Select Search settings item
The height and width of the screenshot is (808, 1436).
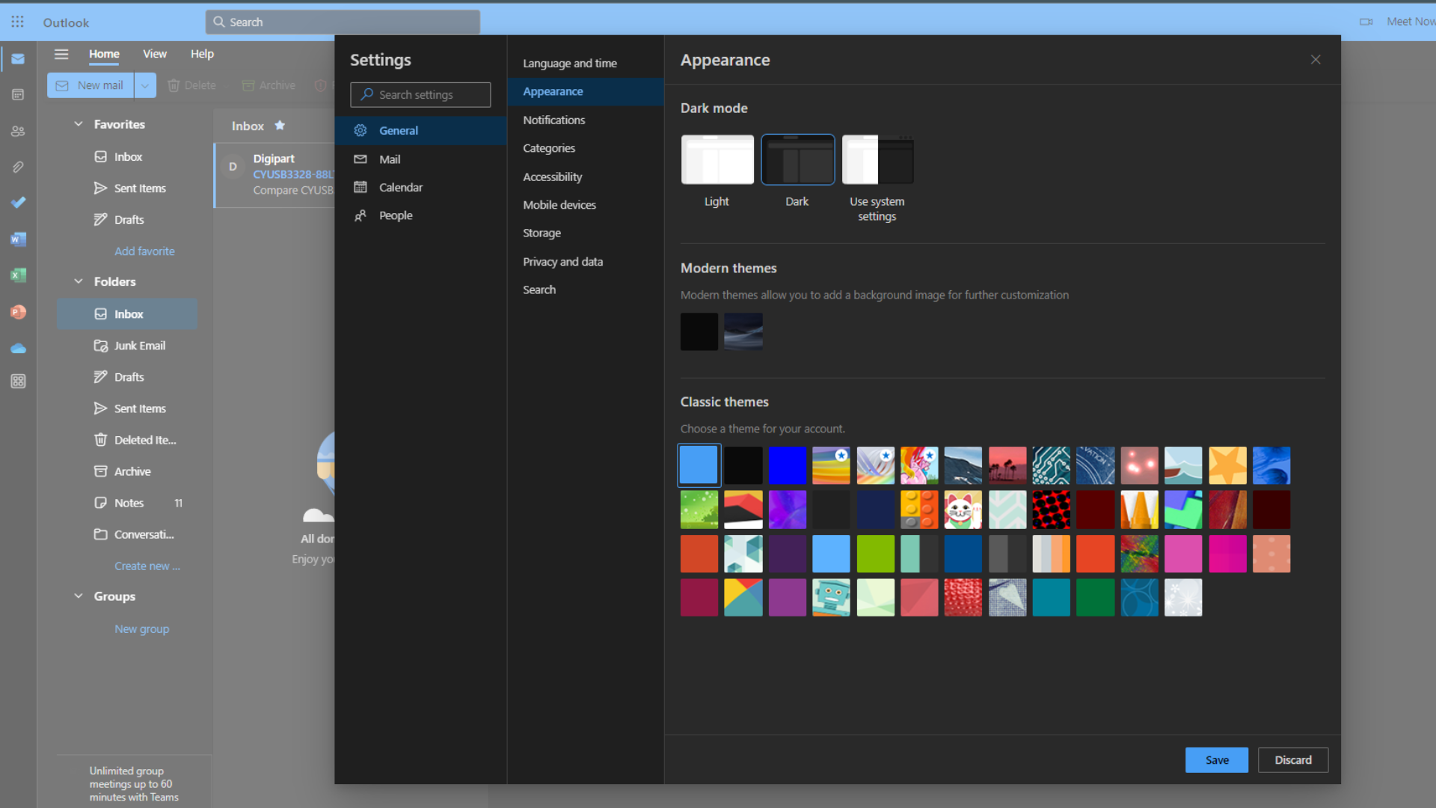point(585,290)
